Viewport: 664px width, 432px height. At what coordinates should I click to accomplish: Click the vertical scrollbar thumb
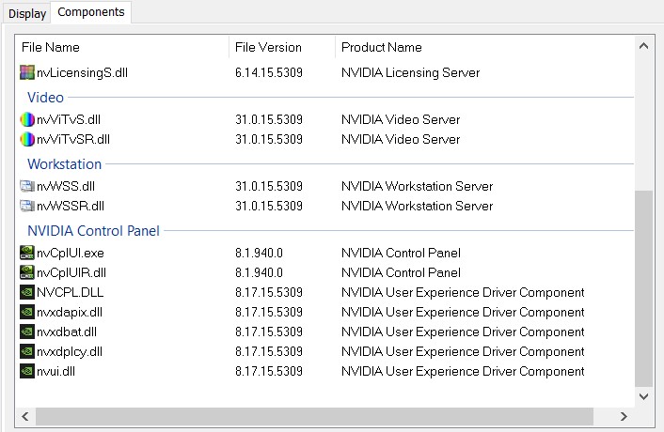pos(643,288)
